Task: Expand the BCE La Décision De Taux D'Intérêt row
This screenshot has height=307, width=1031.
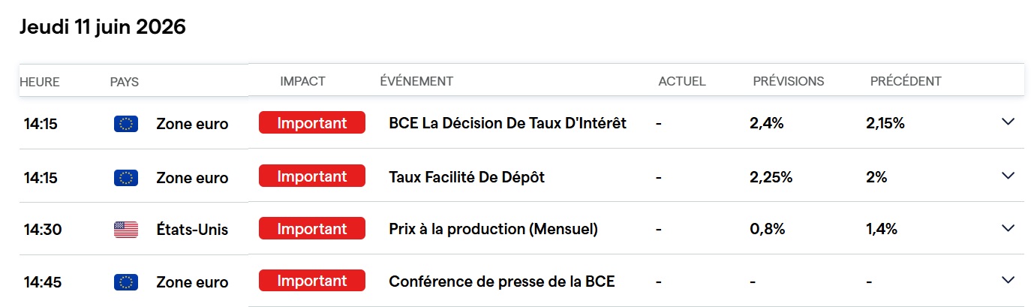Action: click(1008, 122)
